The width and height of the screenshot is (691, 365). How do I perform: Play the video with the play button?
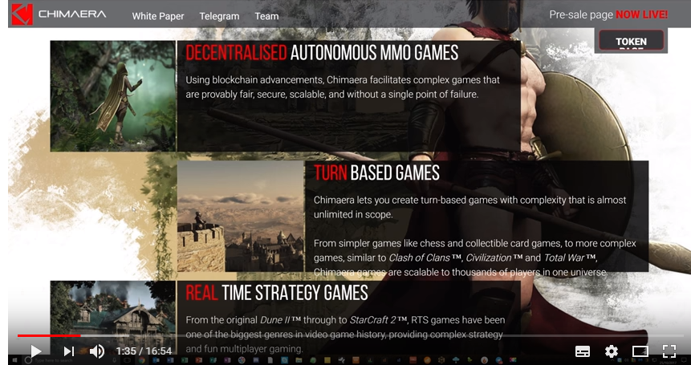pyautogui.click(x=35, y=351)
